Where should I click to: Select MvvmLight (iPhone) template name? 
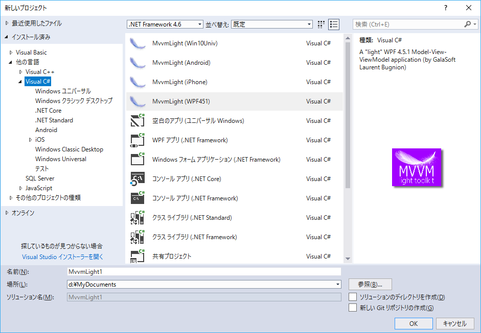(x=180, y=82)
